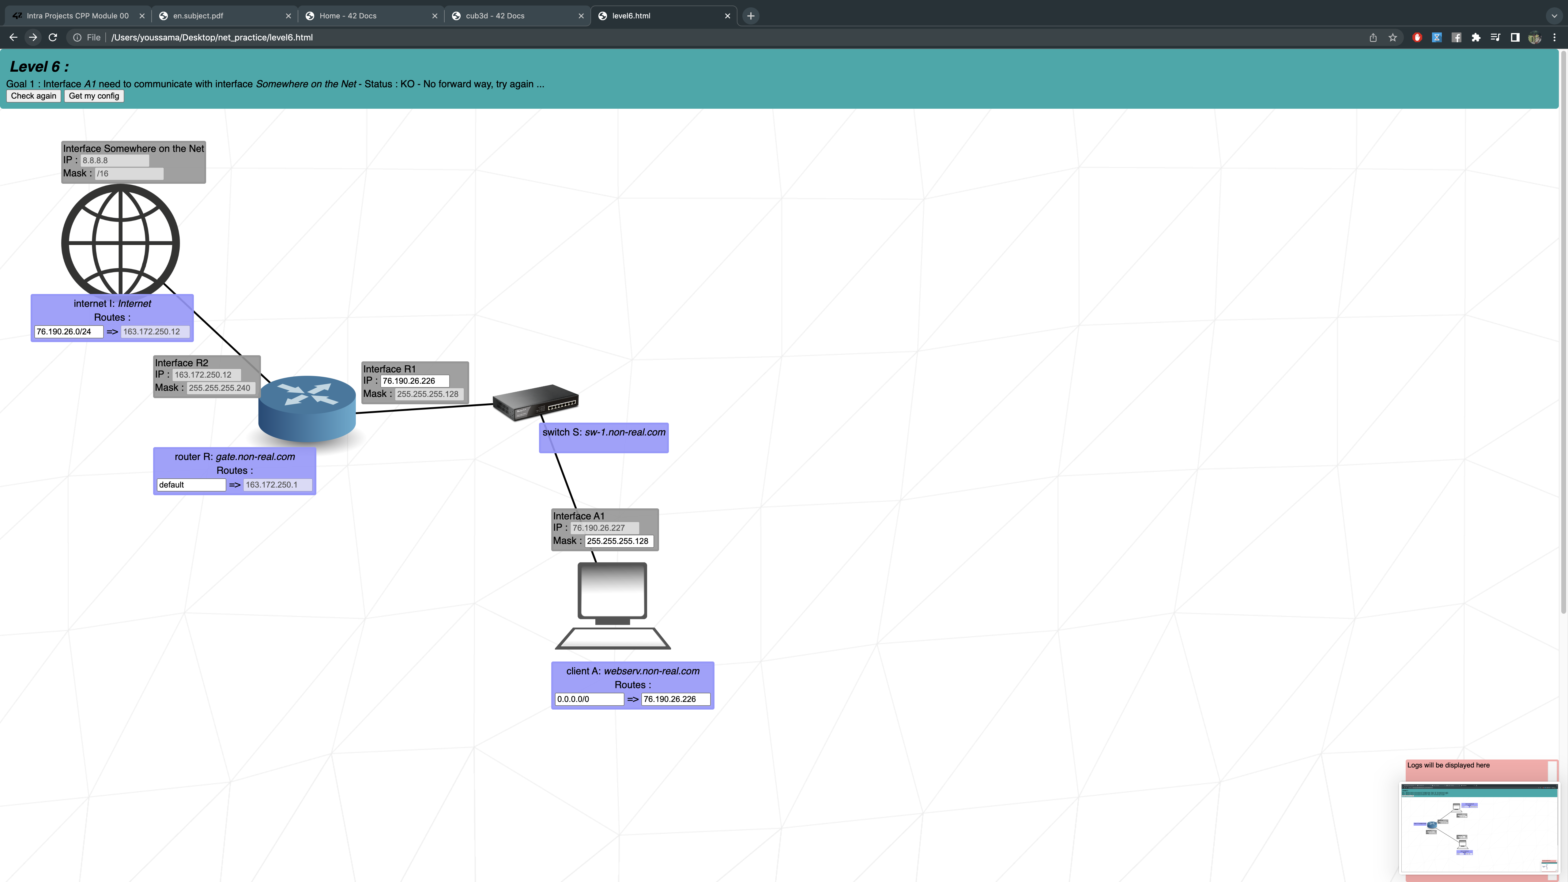Edit the client A route destination 0.0.0.0/0

pyautogui.click(x=589, y=699)
